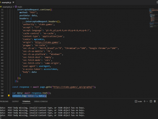The height and width of the screenshot is (119, 158).
Task: Click the 'sec-ch-ua-platform' header key
Action: tap(34, 54)
